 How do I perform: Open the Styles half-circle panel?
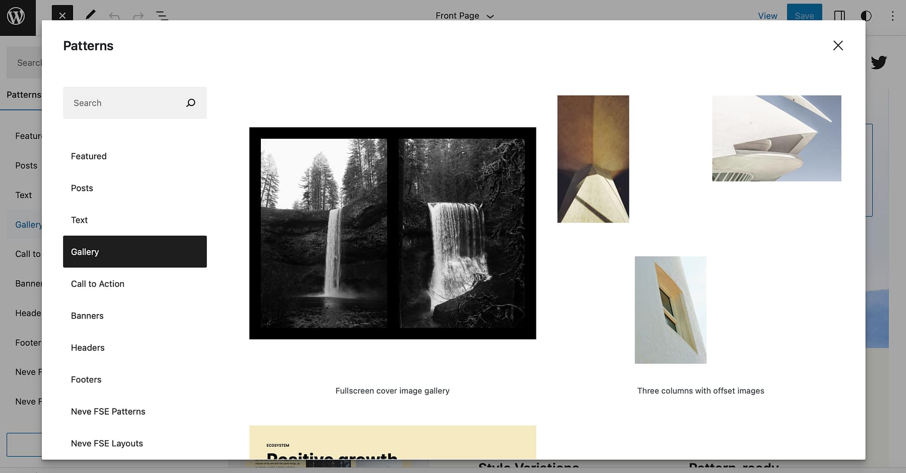[x=866, y=16]
